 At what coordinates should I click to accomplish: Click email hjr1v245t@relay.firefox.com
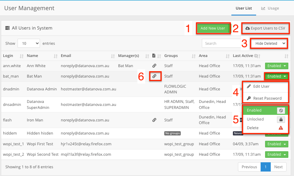coord(86,144)
